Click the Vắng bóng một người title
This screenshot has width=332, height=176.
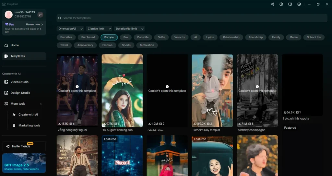click(x=72, y=130)
